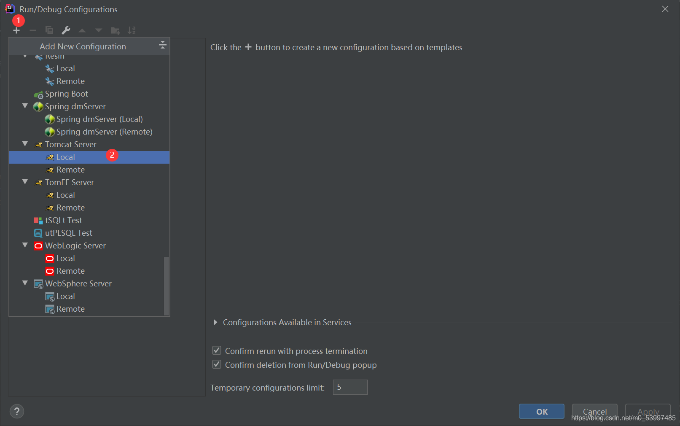
Task: Click the Help question mark button
Action: [17, 411]
